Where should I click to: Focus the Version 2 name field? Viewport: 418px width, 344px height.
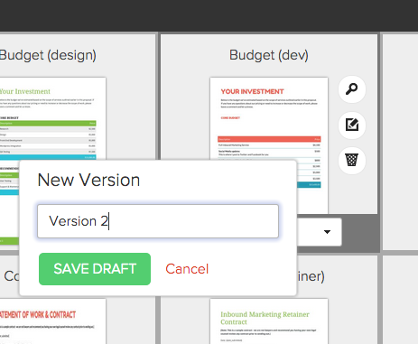coord(158,221)
